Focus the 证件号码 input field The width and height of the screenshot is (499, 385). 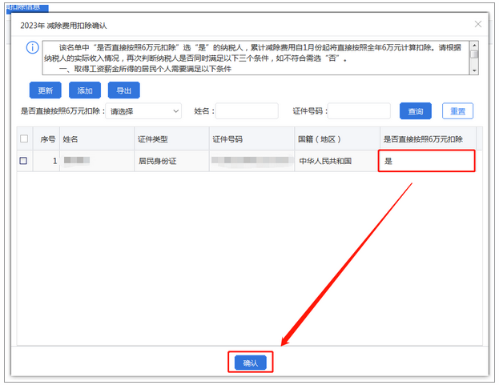(359, 111)
